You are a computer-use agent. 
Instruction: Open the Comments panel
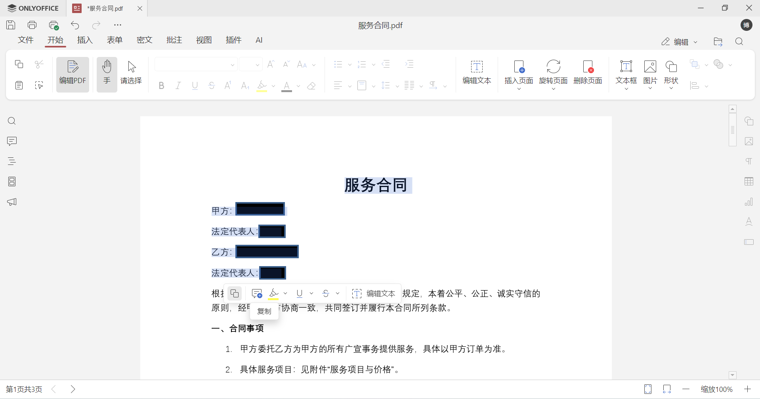[11, 141]
